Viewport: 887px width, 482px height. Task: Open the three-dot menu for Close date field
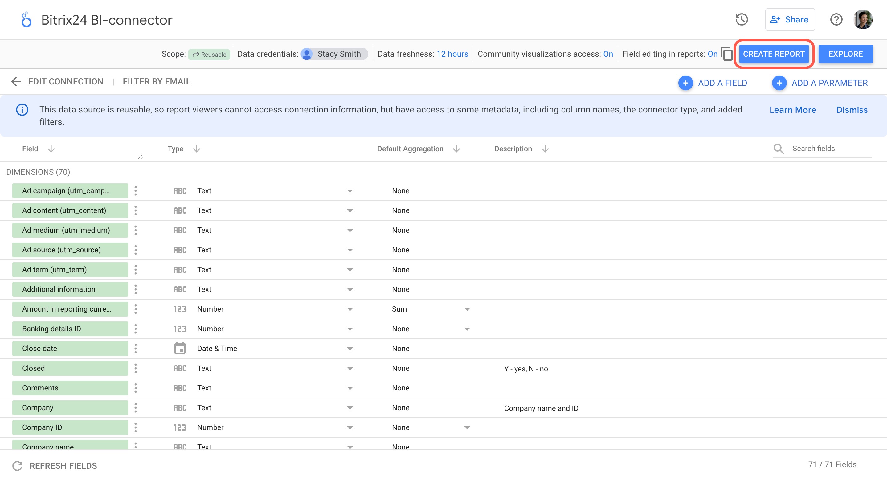[x=135, y=349]
